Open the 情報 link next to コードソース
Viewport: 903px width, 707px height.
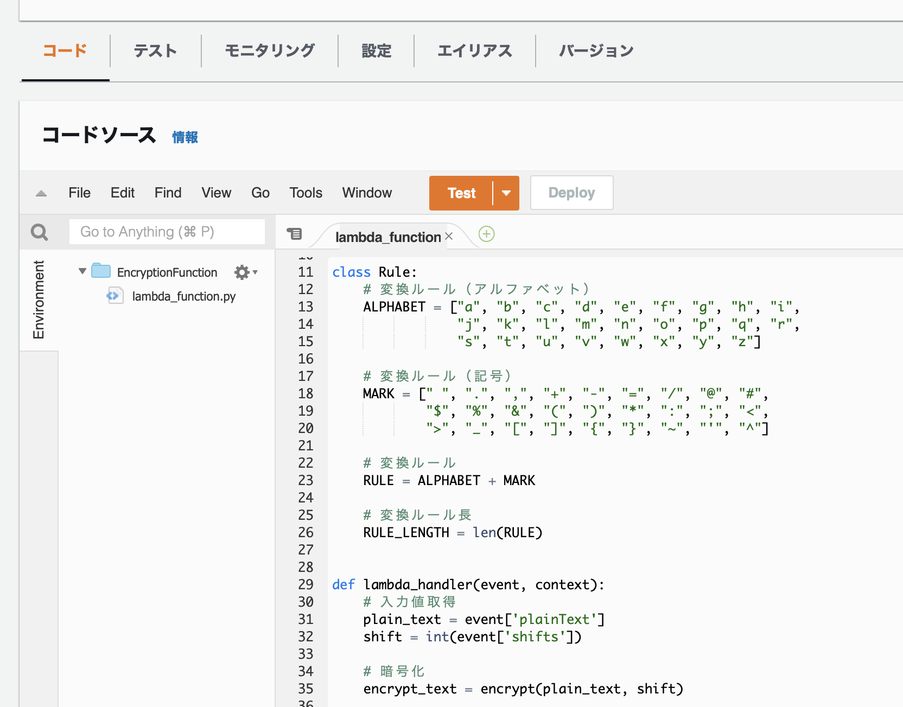pos(185,137)
